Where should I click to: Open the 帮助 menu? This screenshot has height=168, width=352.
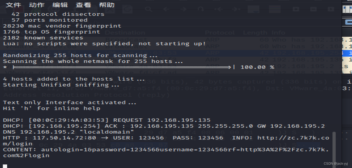[107, 5]
